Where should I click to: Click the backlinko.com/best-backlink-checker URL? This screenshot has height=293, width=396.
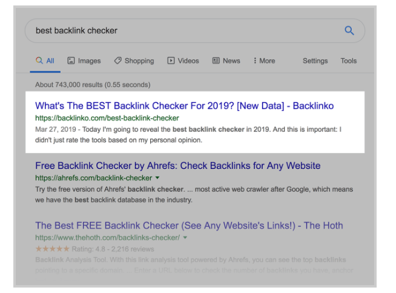click(107, 118)
